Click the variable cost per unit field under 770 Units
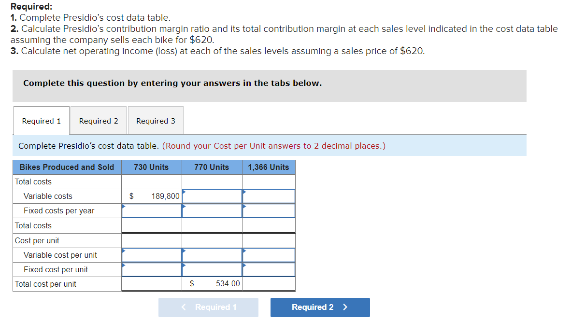This screenshot has width=571, height=321. 212,254
